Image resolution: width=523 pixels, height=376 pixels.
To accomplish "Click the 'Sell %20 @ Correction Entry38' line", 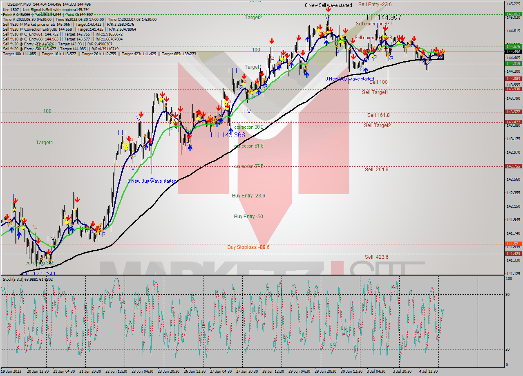I will point(69,29).
